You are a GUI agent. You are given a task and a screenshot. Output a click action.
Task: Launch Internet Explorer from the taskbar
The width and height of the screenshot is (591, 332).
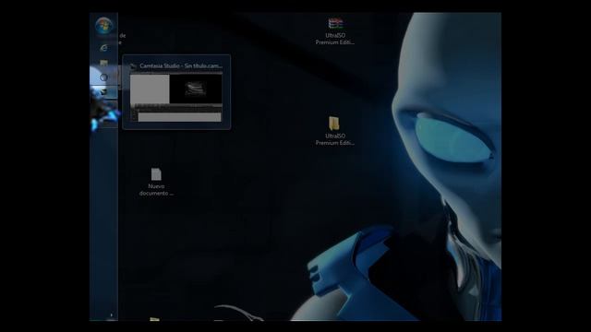click(103, 48)
